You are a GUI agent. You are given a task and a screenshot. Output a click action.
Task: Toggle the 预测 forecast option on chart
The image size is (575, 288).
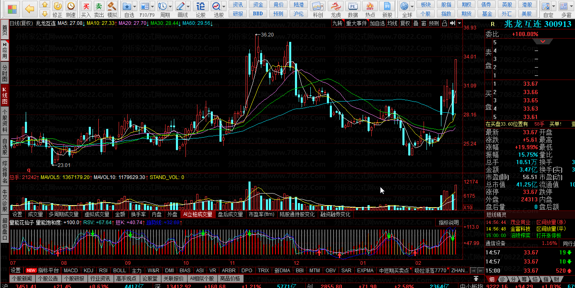[434, 23]
